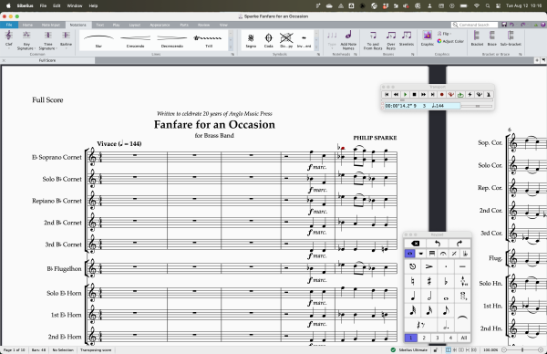This screenshot has width=547, height=354.
Task: Open the Beams group dialog launcher
Action: tap(412, 55)
